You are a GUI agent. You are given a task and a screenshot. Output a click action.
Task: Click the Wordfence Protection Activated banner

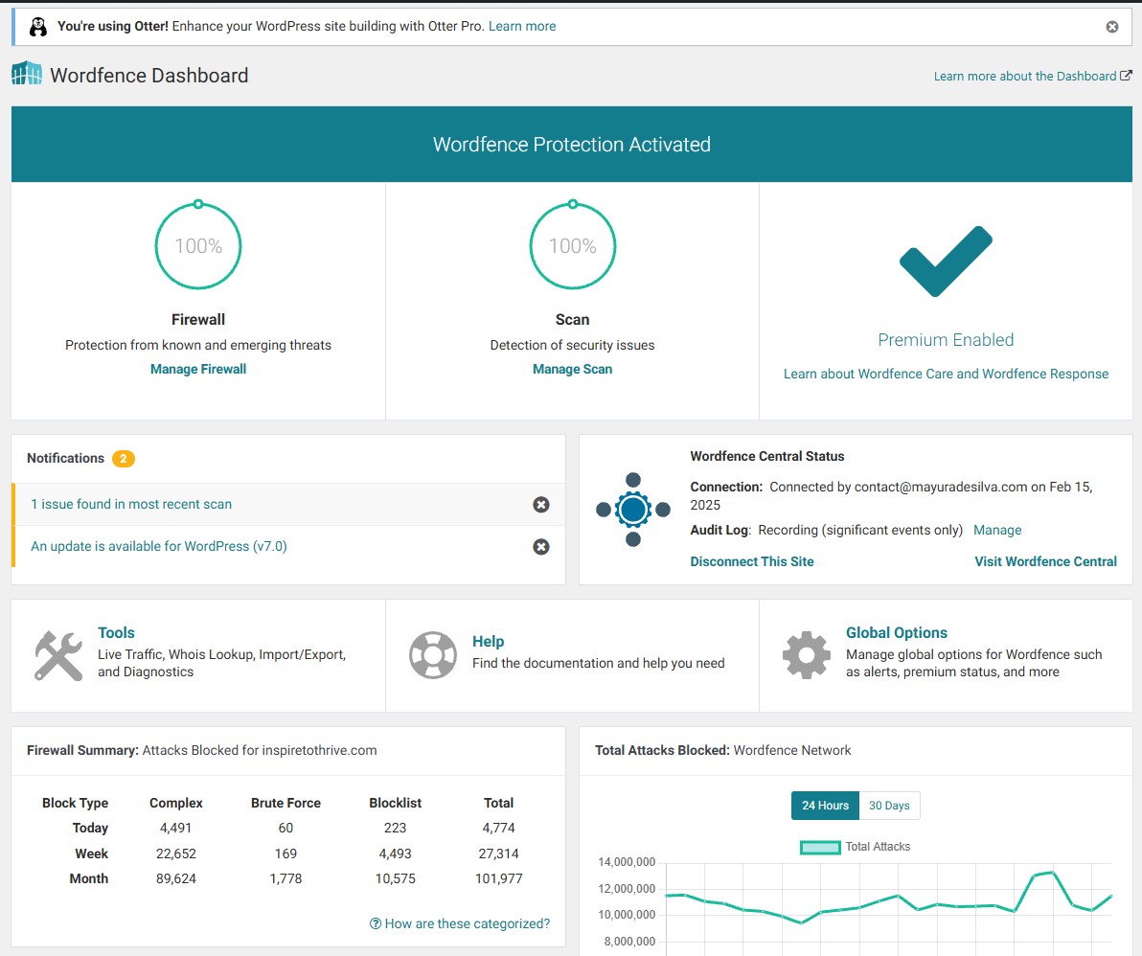(572, 144)
